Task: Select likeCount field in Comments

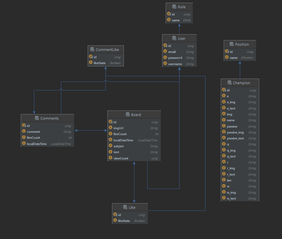Action: tap(47, 138)
